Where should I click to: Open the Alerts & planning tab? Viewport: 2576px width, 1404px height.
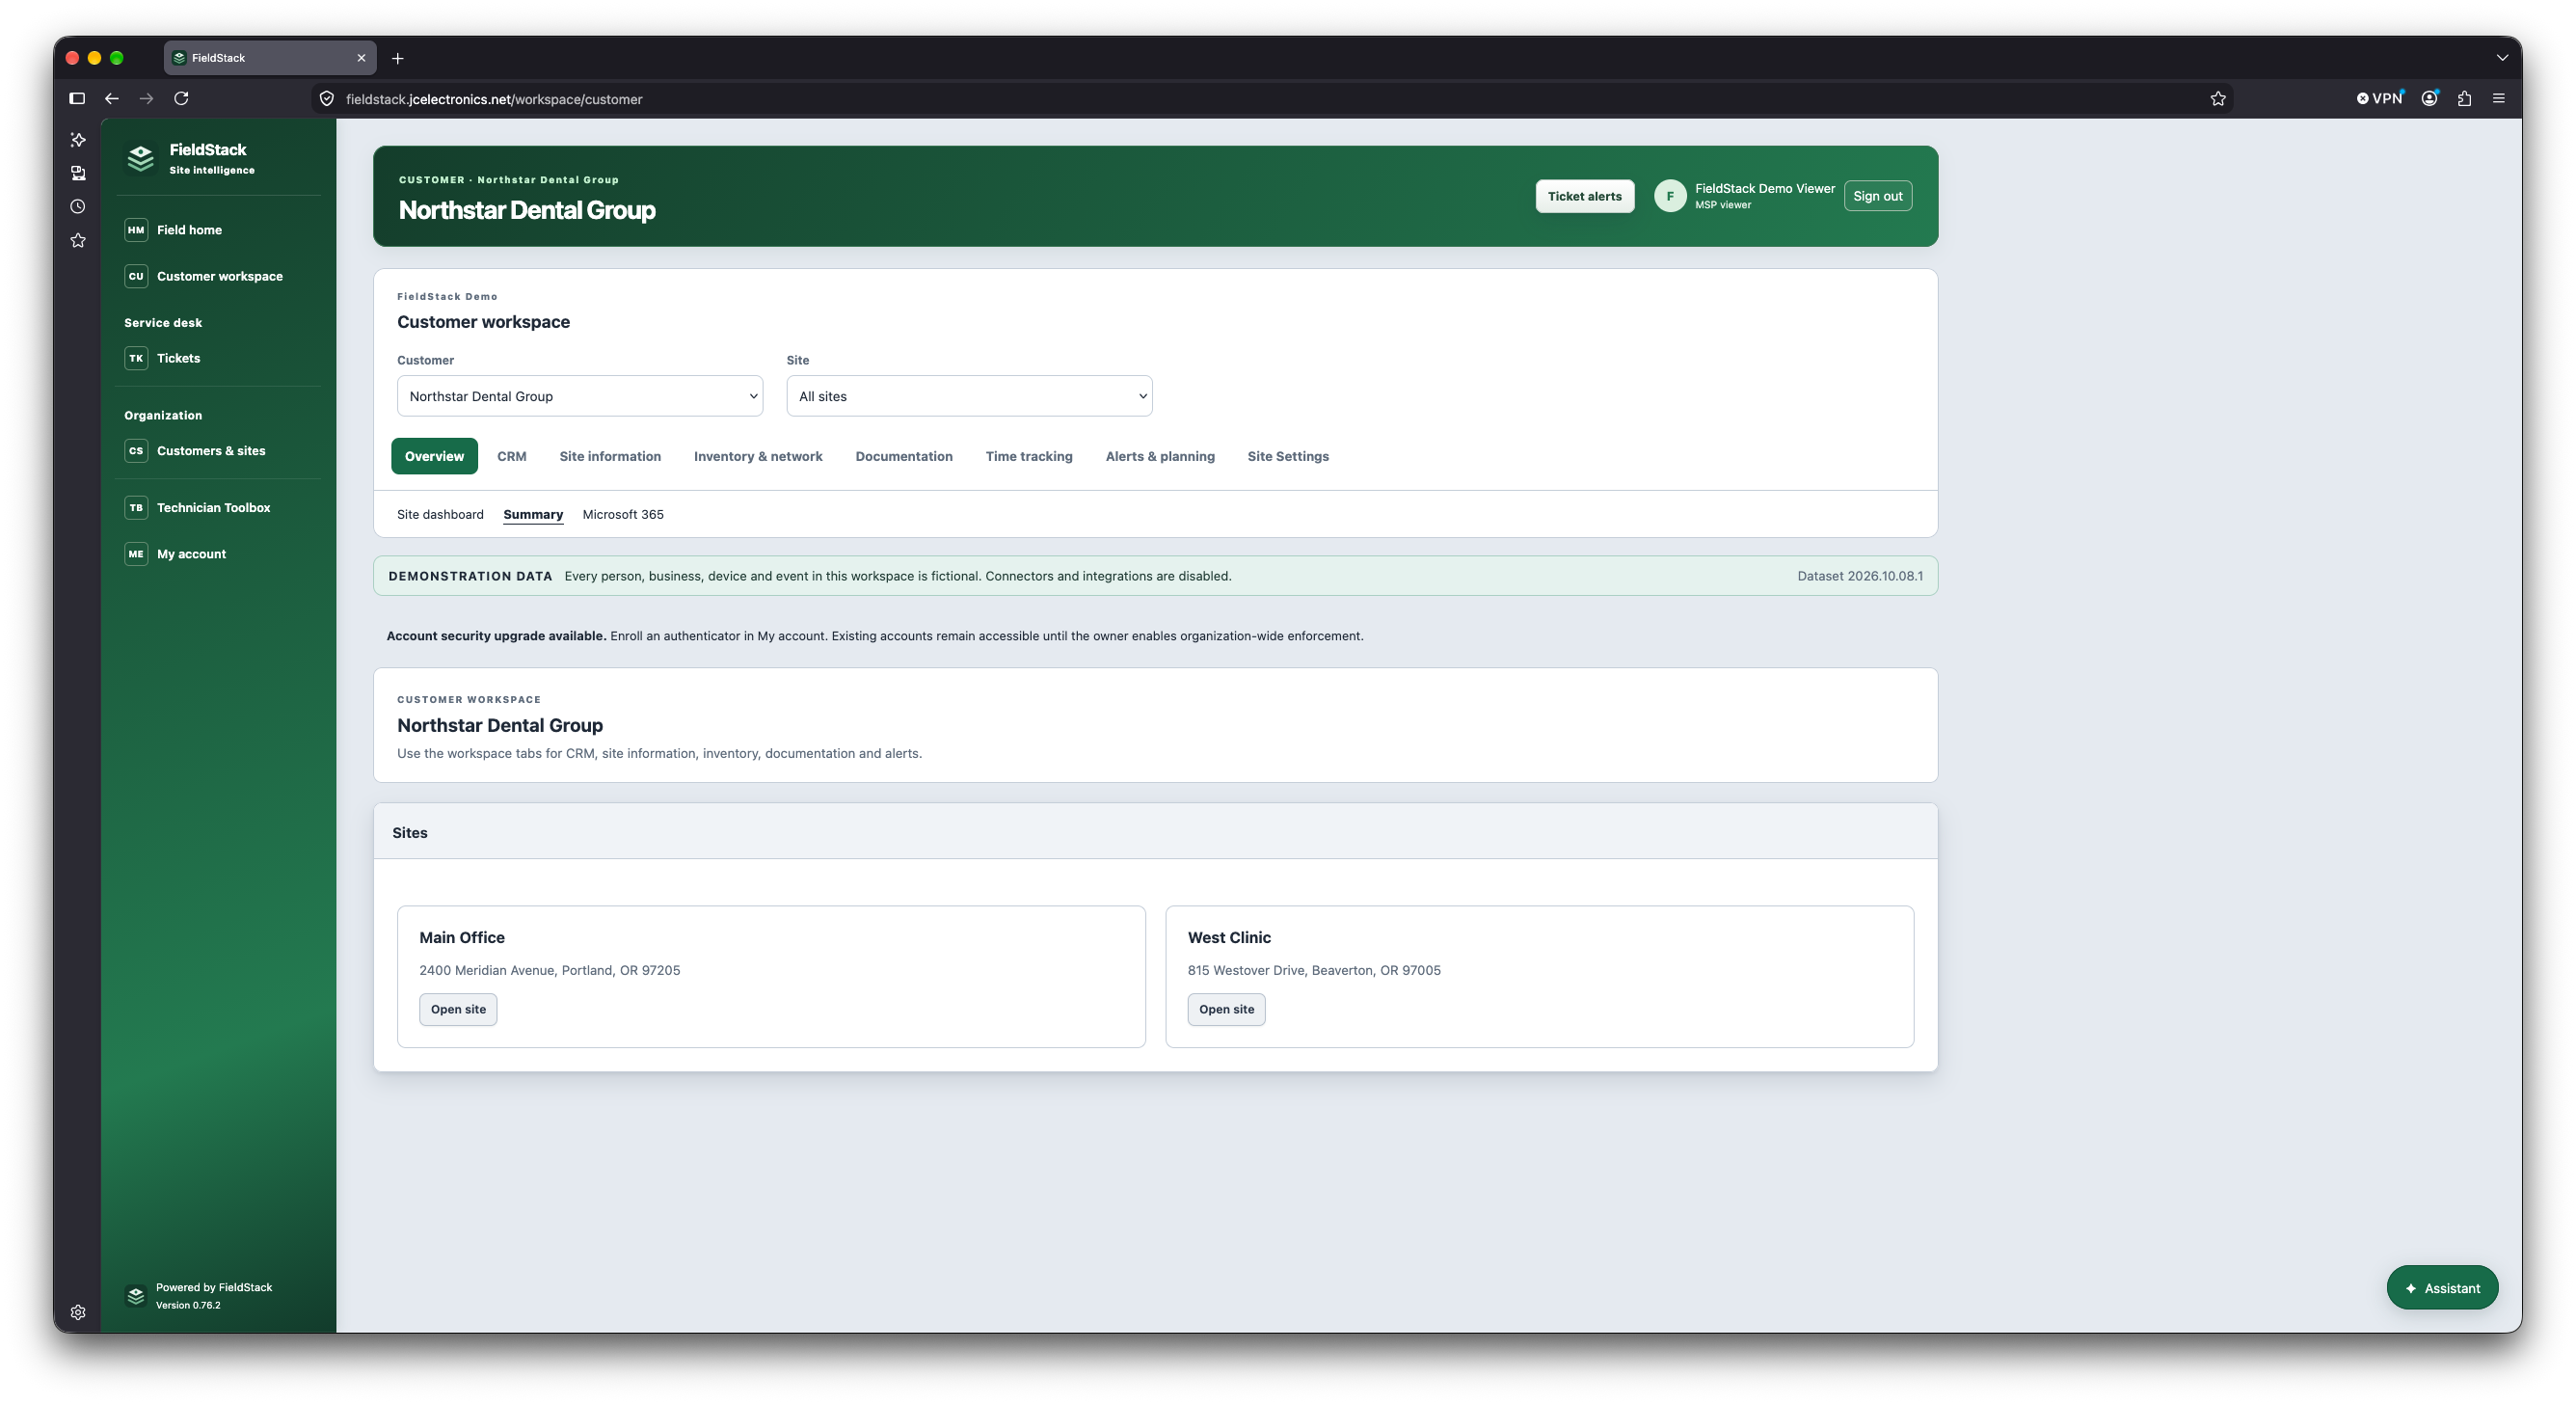click(x=1160, y=456)
